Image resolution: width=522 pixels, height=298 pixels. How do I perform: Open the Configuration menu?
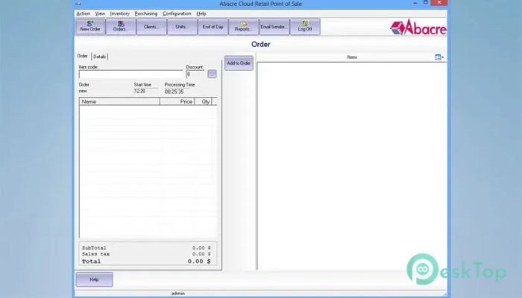coord(177,13)
